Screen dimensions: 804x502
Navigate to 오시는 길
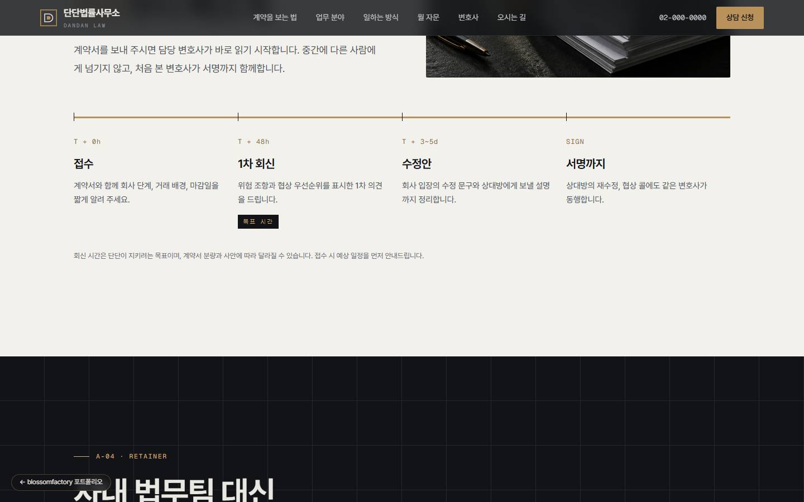[511, 17]
